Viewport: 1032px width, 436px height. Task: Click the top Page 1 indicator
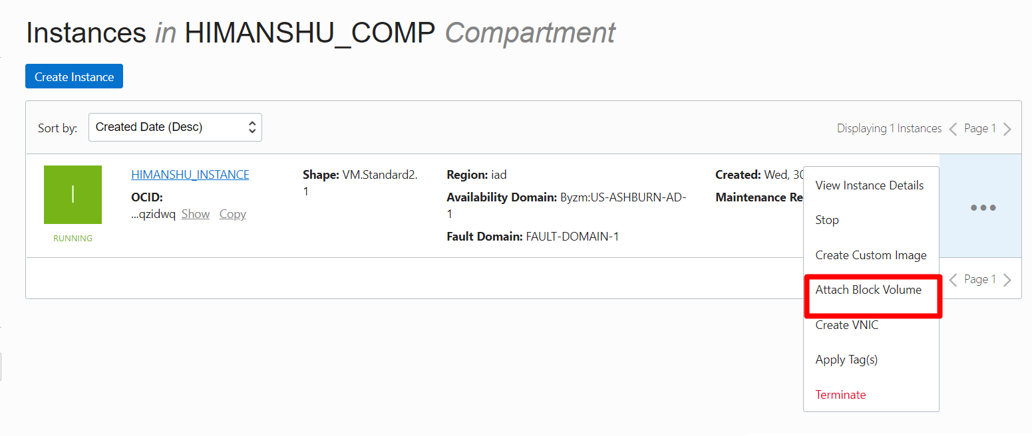(x=980, y=128)
